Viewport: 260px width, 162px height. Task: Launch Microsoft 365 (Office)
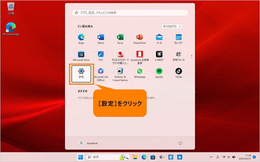pyautogui.click(x=101, y=75)
